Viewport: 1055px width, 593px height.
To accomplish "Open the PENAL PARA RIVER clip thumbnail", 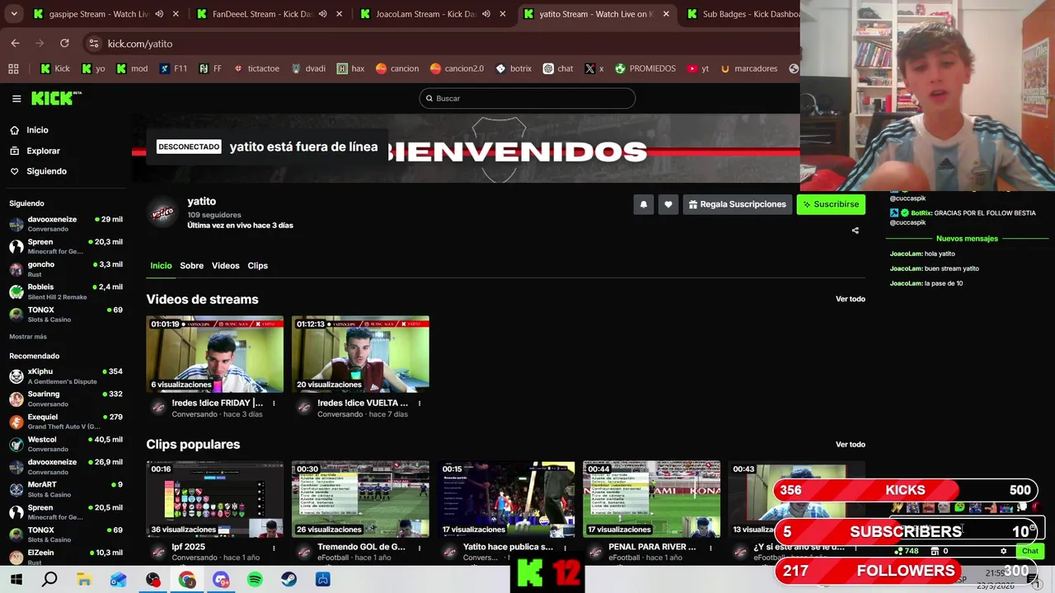I will [651, 499].
